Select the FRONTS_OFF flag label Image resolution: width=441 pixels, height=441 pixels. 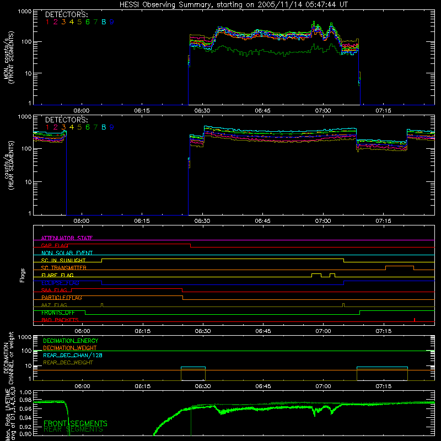tap(58, 313)
